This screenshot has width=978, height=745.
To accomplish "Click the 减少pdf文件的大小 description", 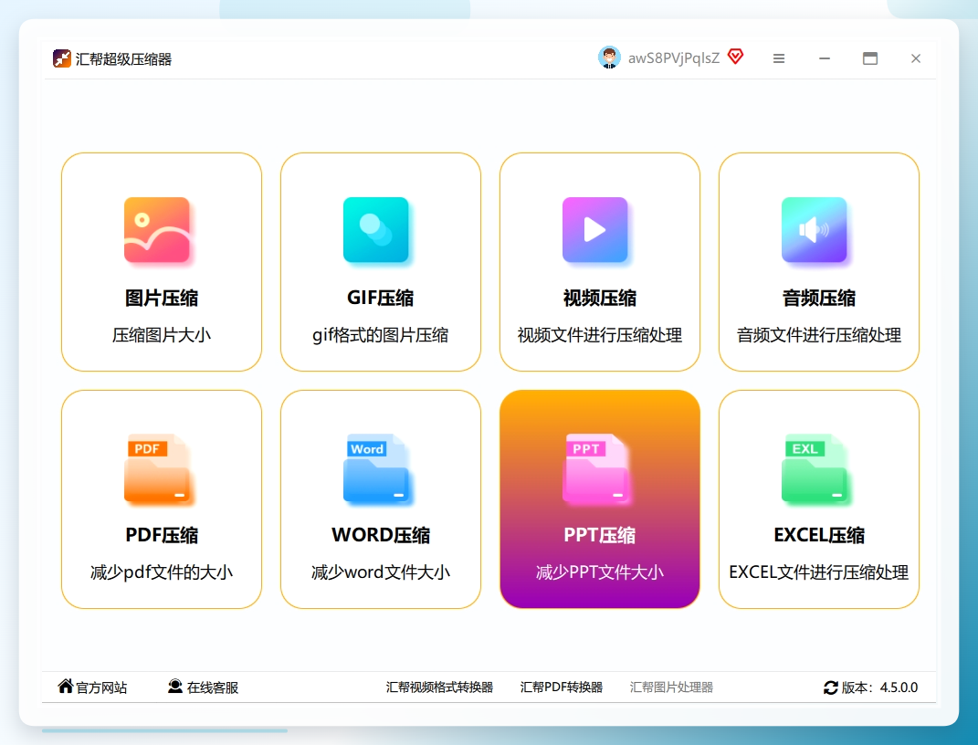I will click(x=162, y=572).
